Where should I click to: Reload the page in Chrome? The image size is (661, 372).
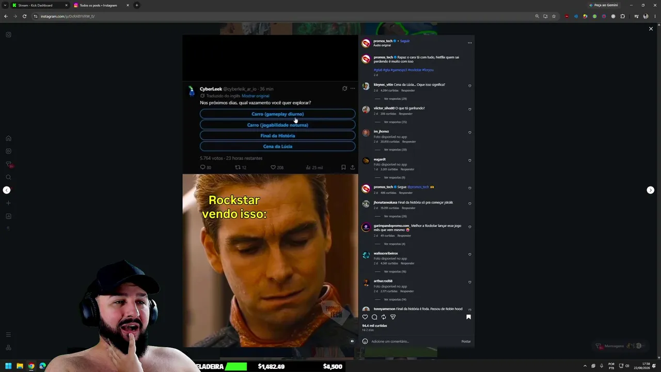tap(24, 16)
